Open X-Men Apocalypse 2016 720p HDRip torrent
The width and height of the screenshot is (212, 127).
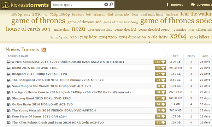68,62
